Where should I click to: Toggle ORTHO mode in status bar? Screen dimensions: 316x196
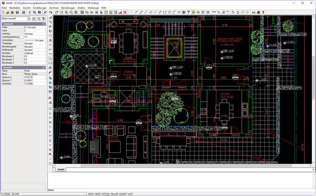(x=105, y=194)
